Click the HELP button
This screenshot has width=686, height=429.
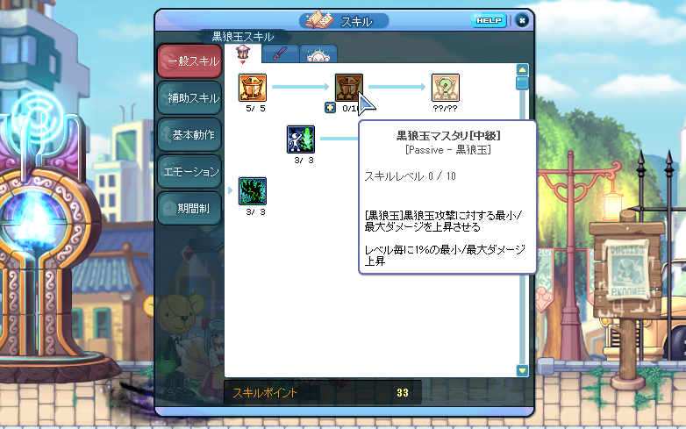489,20
